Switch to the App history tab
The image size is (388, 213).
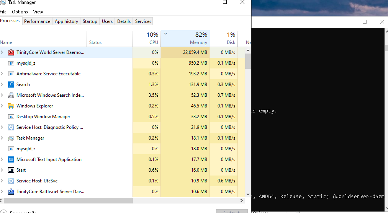pos(66,21)
